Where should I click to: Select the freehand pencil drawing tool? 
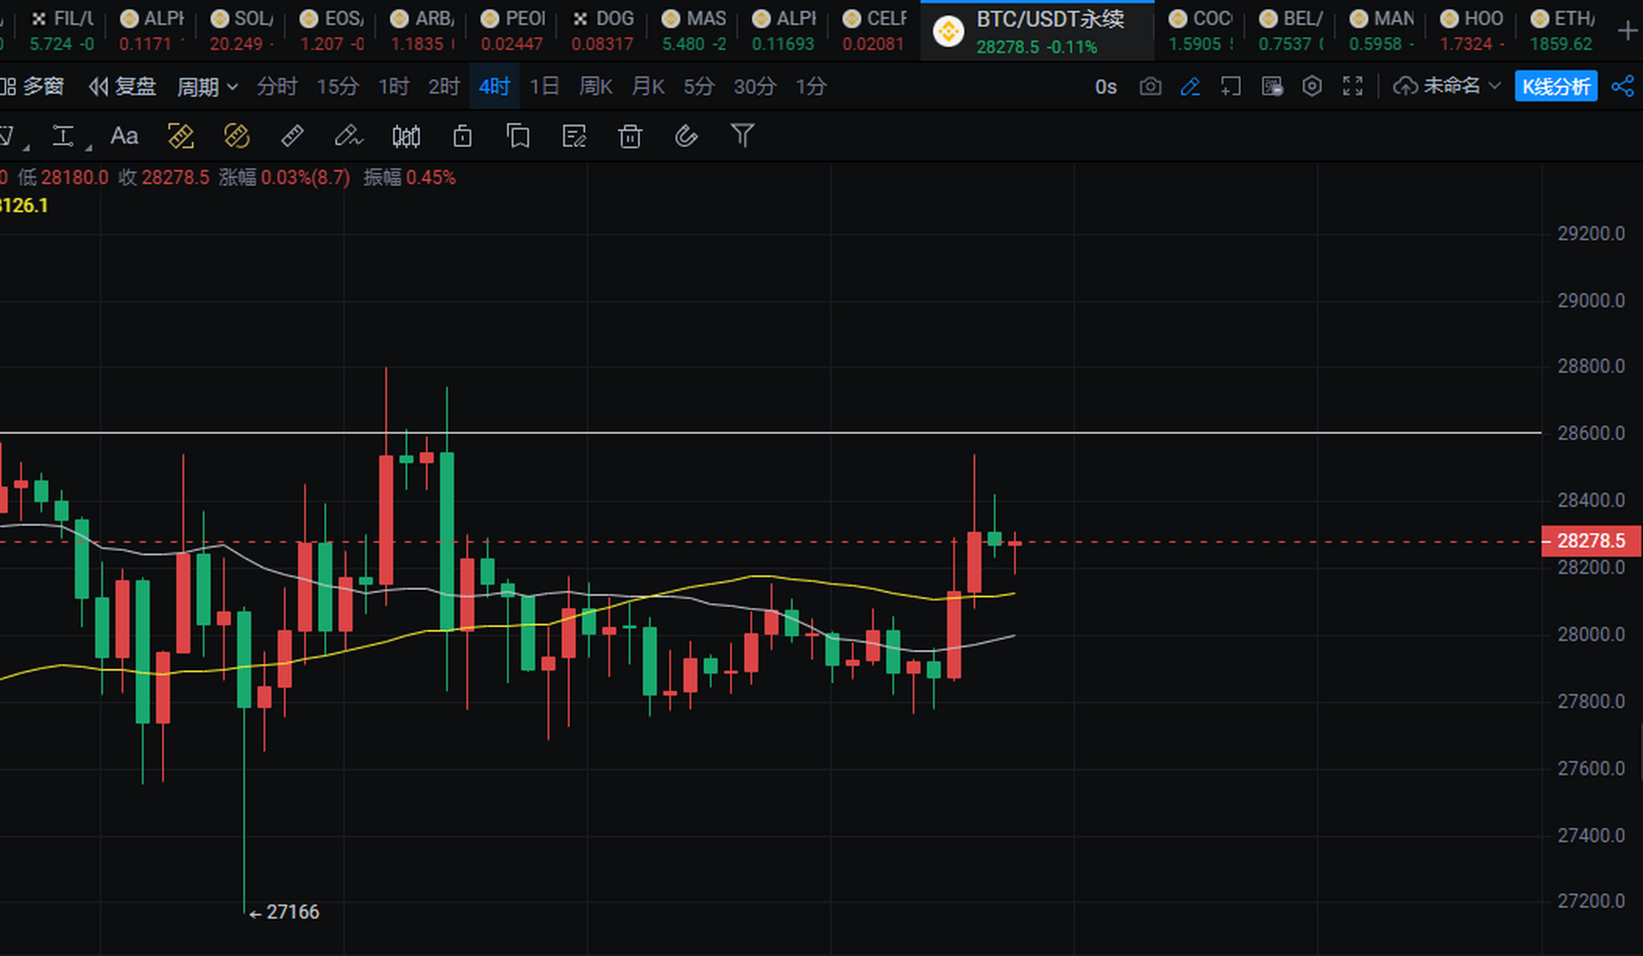pos(348,137)
